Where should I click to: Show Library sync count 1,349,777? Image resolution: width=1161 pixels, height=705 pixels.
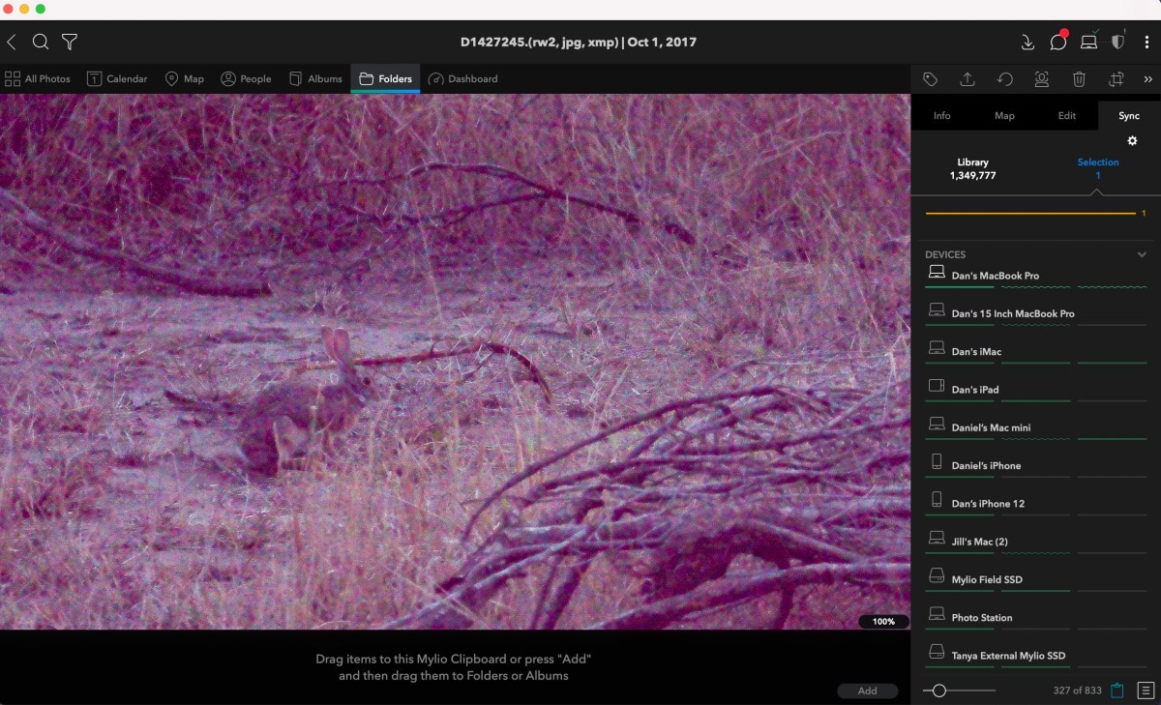pos(972,169)
